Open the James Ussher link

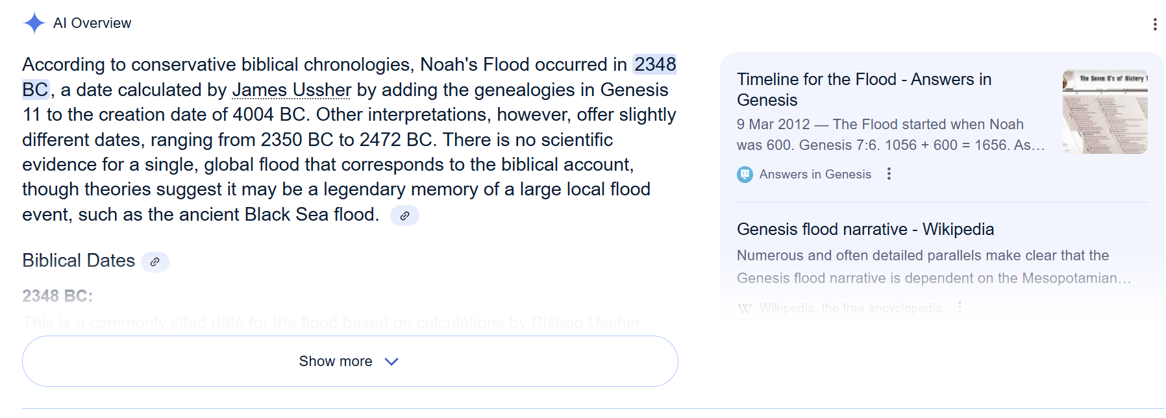pos(291,90)
